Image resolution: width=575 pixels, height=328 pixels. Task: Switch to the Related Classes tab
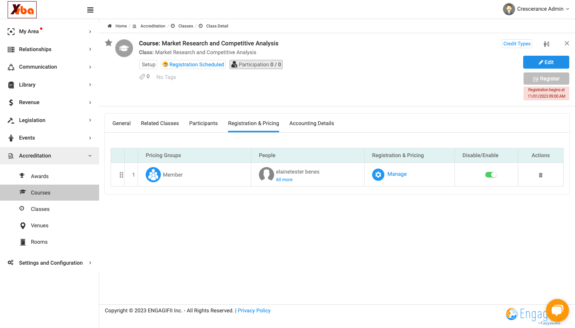[x=160, y=123]
